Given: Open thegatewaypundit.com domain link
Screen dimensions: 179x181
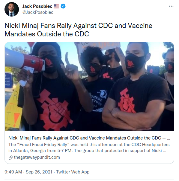Looking at the screenshot, I should click(37, 157).
